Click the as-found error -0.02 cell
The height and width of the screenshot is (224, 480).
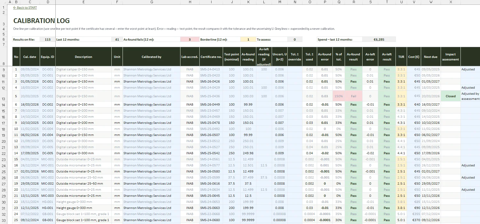325,153
